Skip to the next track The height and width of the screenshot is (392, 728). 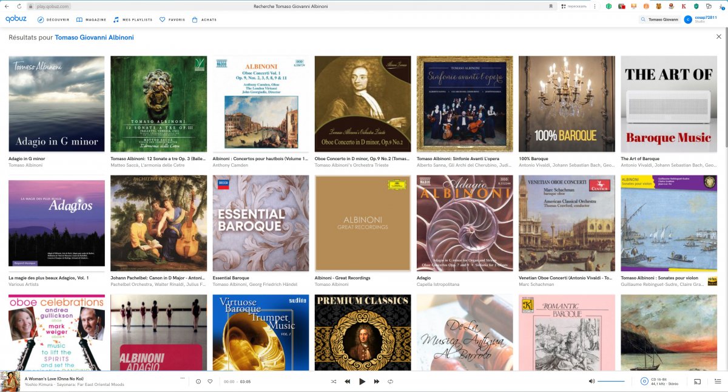click(x=377, y=382)
